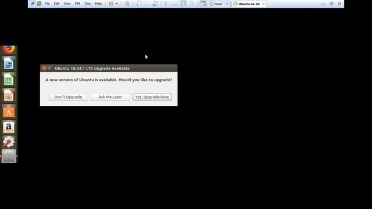Open the VM menu
Screen dimensions: 372x209
(77, 3)
